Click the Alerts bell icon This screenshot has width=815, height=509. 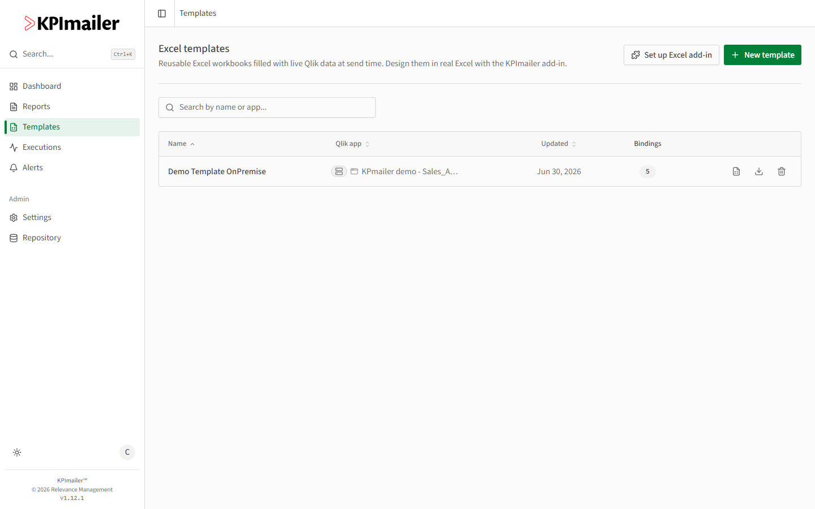(14, 168)
